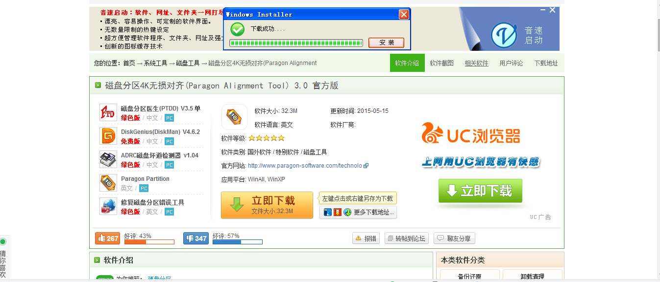Click the 软件大小: 32.3M text
This screenshot has height=282, width=660.
276,111
